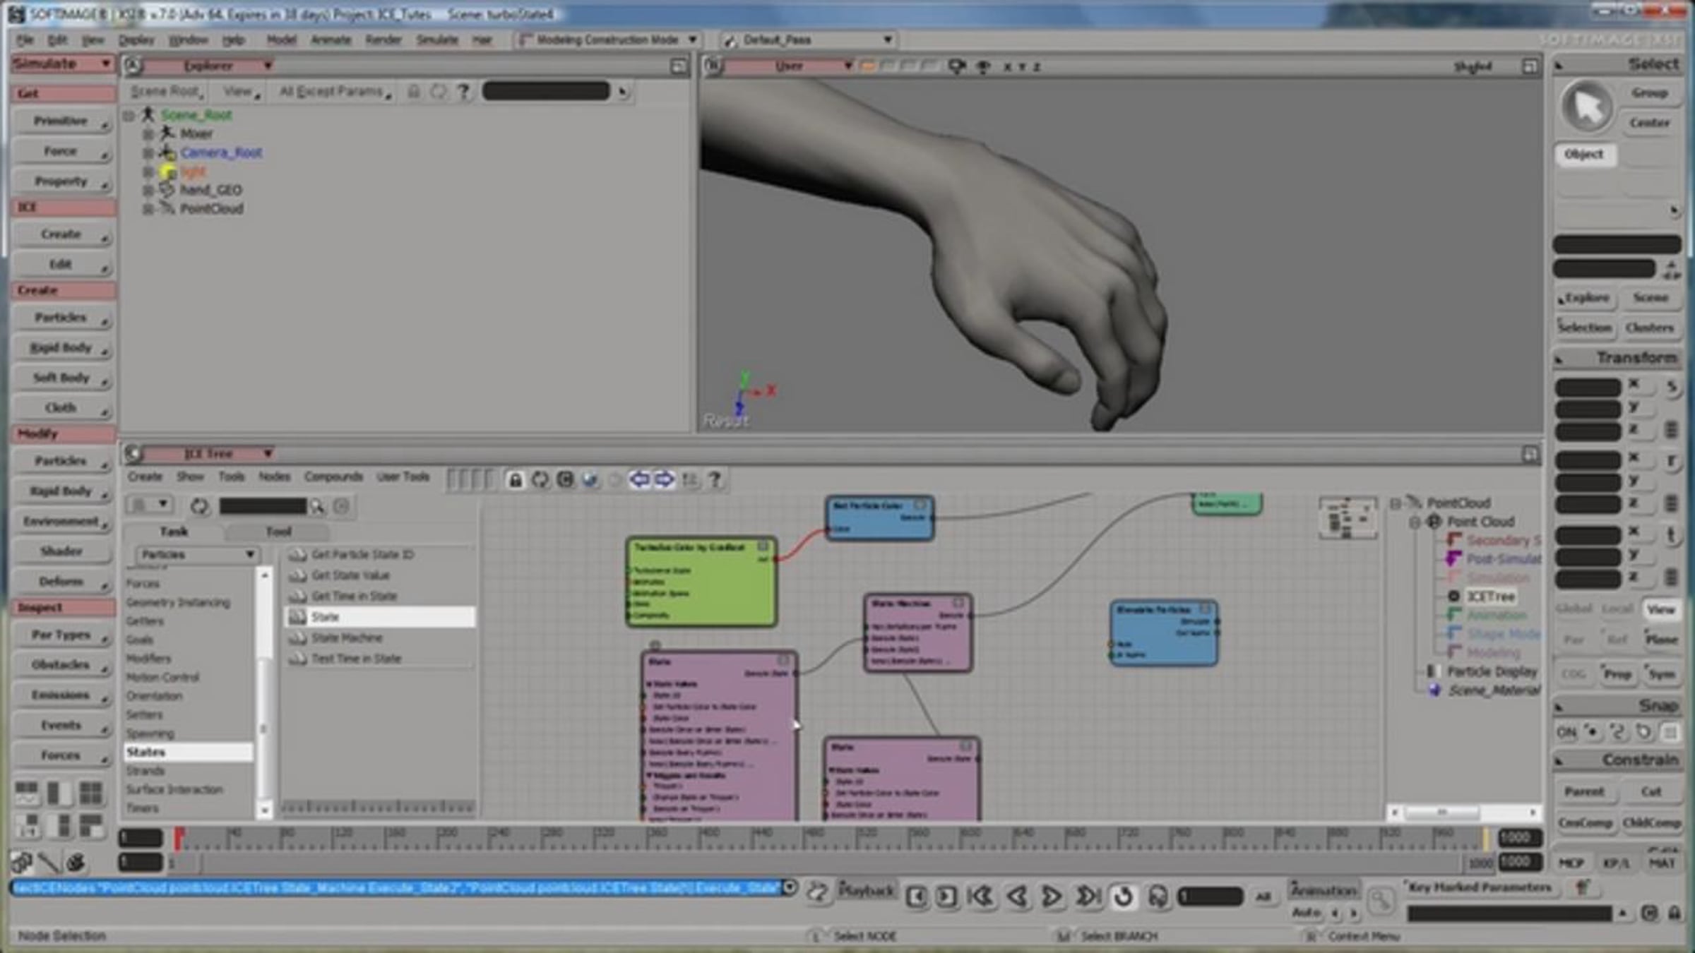Switch to the Task tab
The image size is (1695, 953).
[174, 532]
